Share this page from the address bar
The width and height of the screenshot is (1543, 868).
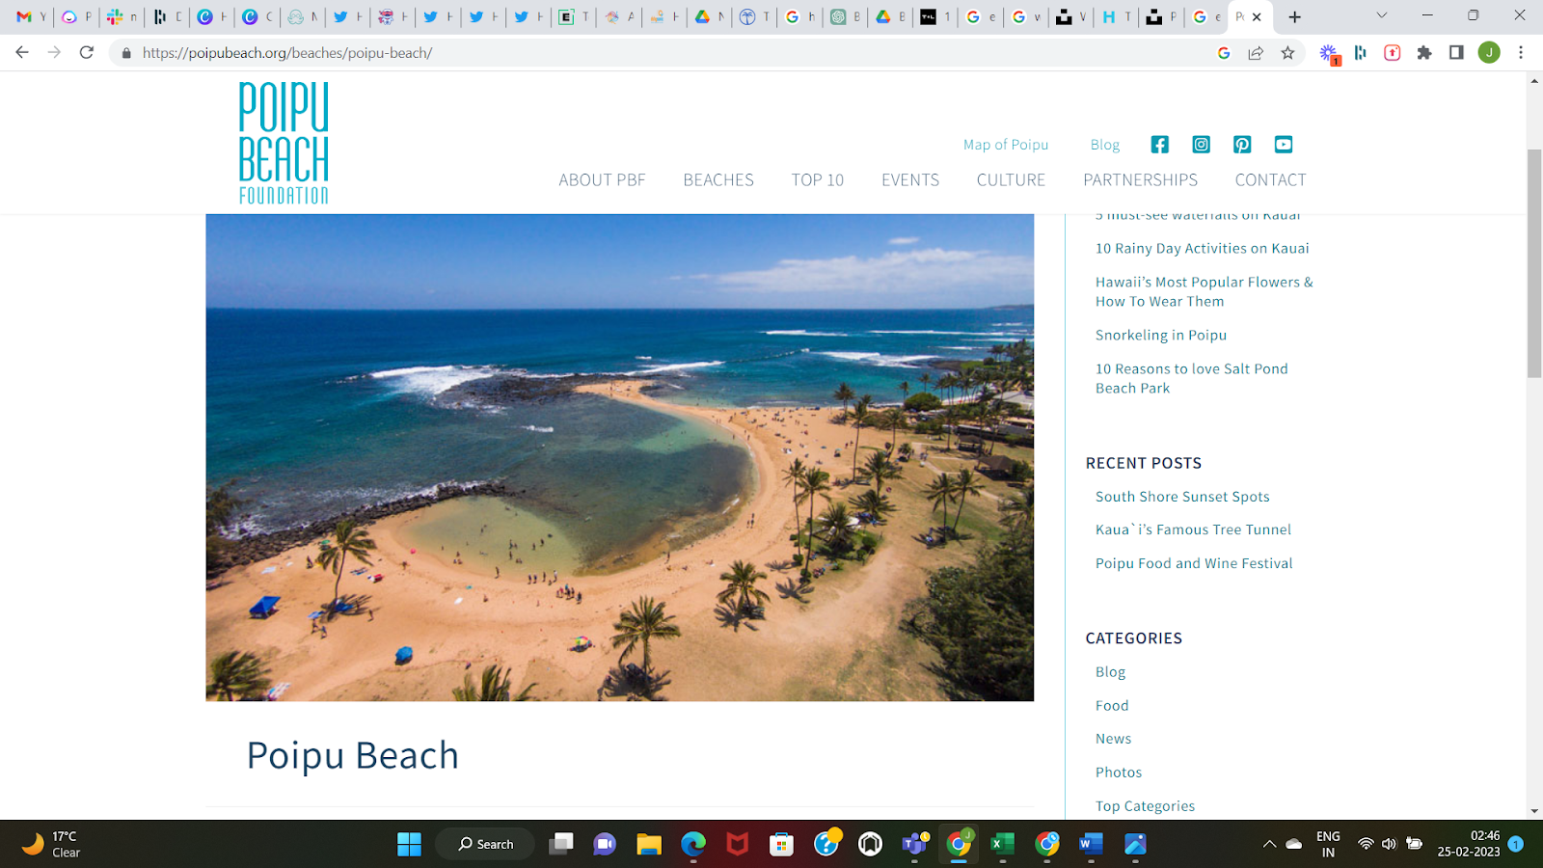1256,53
